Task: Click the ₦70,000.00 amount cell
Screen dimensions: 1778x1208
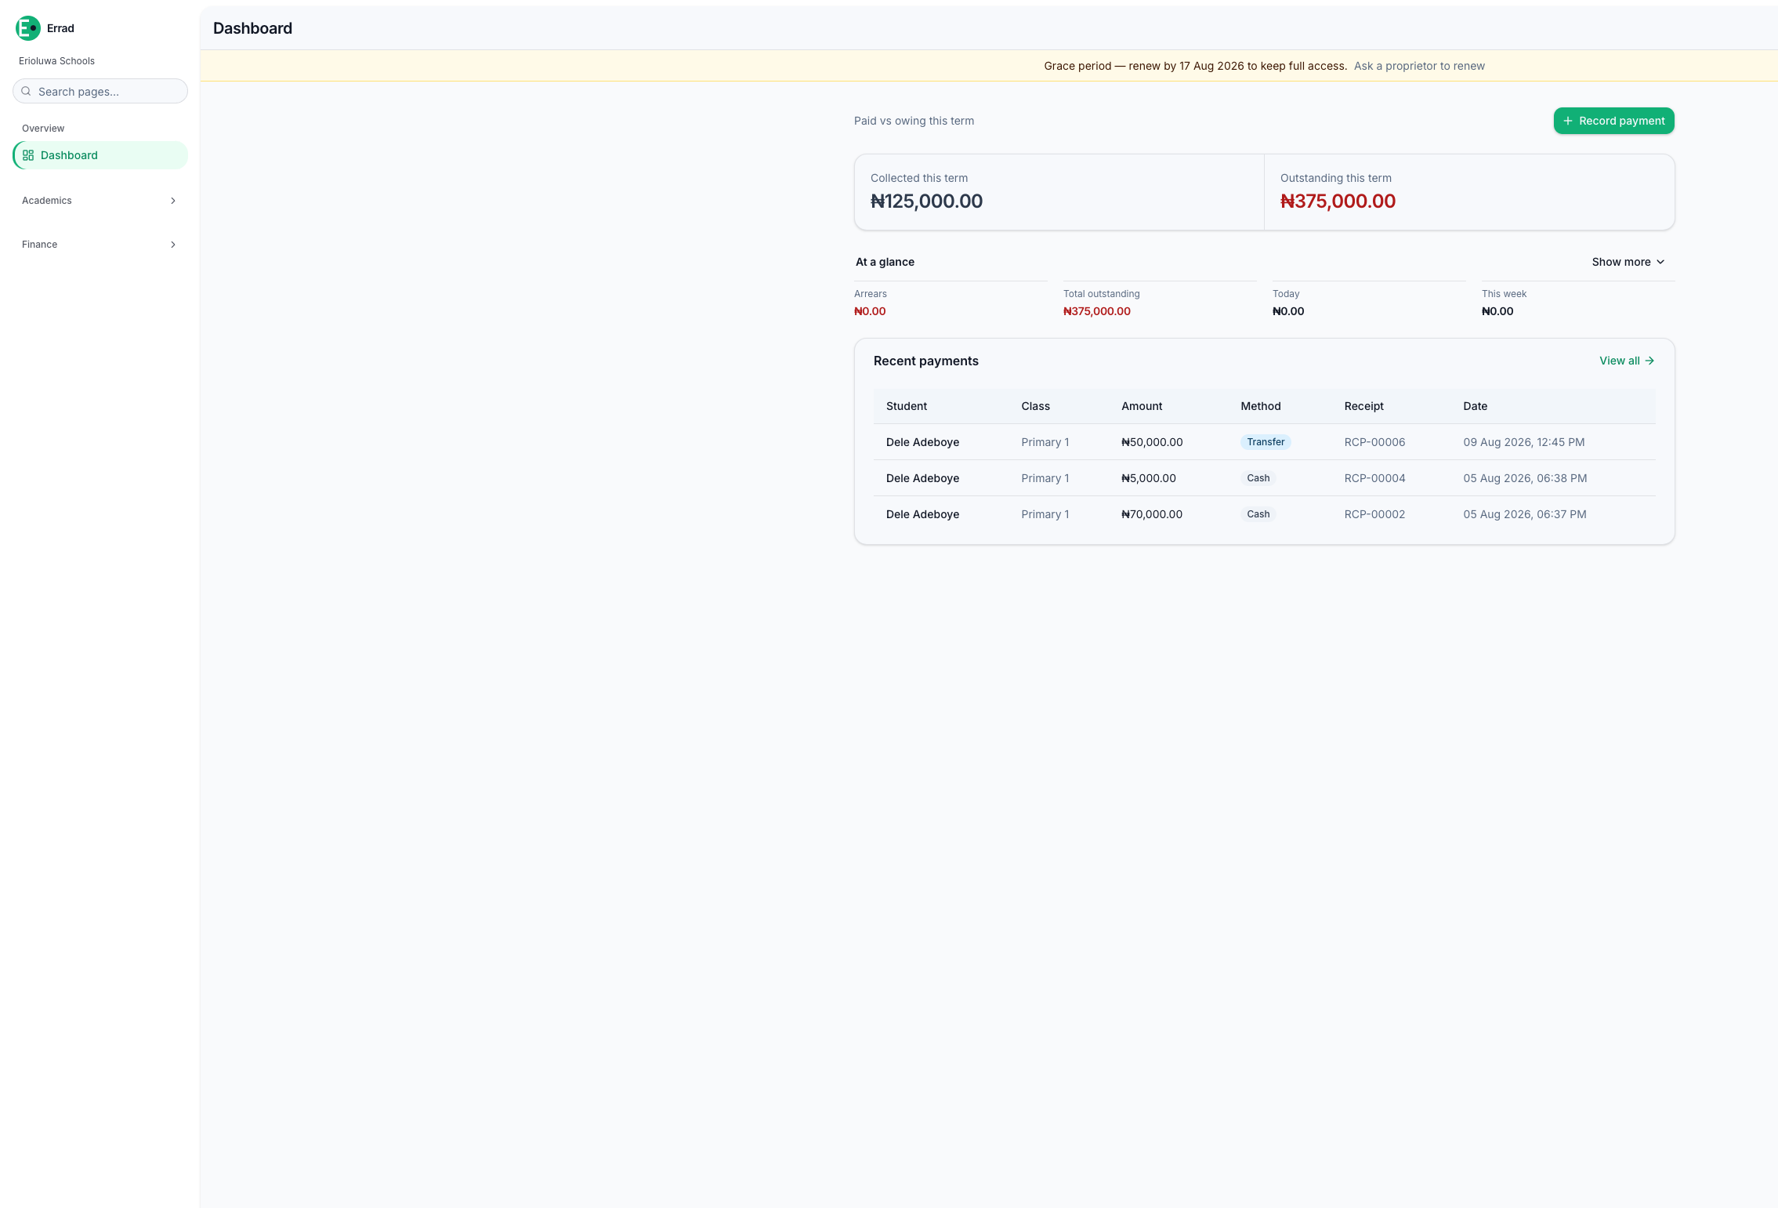Action: point(1152,514)
